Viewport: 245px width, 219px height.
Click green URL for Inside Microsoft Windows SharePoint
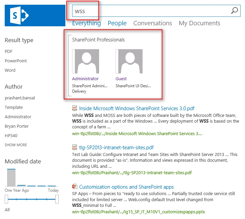point(137,133)
